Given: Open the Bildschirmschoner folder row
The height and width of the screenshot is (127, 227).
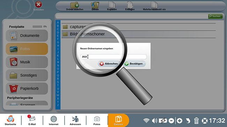Looking at the screenshot, I should coord(139,34).
